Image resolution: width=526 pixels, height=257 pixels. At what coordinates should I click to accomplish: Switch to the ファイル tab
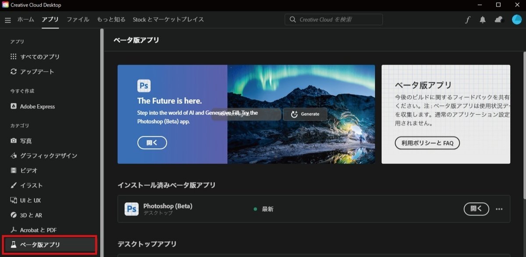coord(78,20)
